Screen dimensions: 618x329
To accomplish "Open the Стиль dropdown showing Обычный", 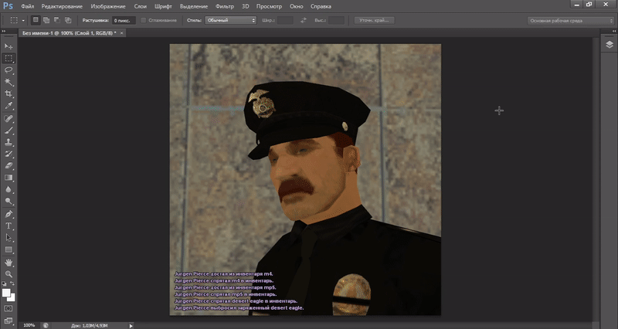I will (x=230, y=20).
